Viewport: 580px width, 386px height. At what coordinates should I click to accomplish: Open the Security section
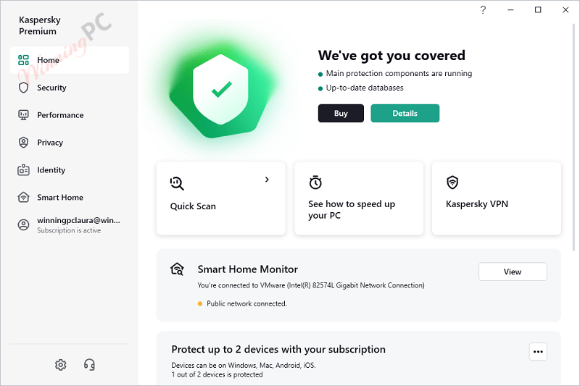click(x=69, y=88)
